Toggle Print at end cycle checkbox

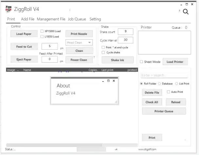103,47
